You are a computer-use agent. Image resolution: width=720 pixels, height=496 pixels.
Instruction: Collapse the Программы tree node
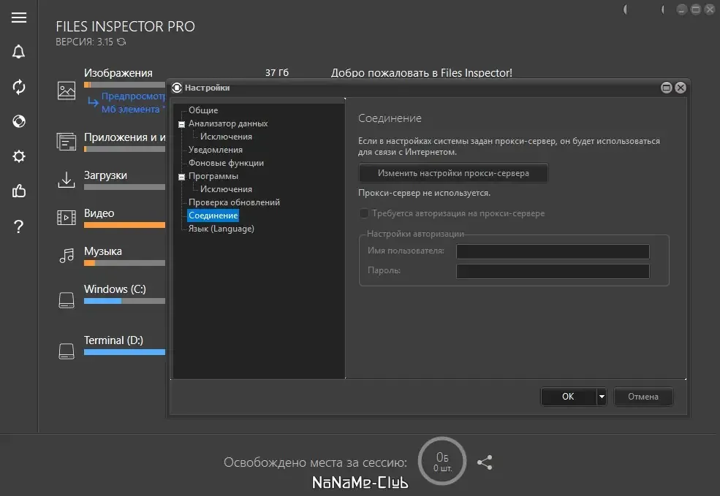(181, 177)
